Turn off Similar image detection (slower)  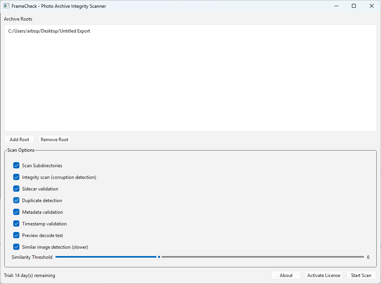[16, 247]
